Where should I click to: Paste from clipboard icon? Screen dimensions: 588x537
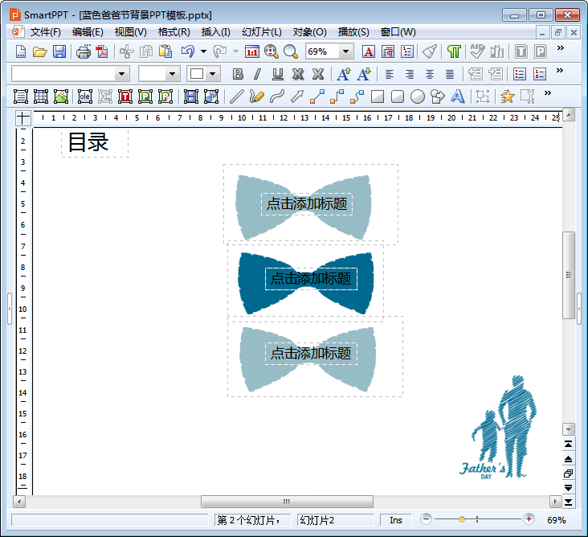(165, 51)
